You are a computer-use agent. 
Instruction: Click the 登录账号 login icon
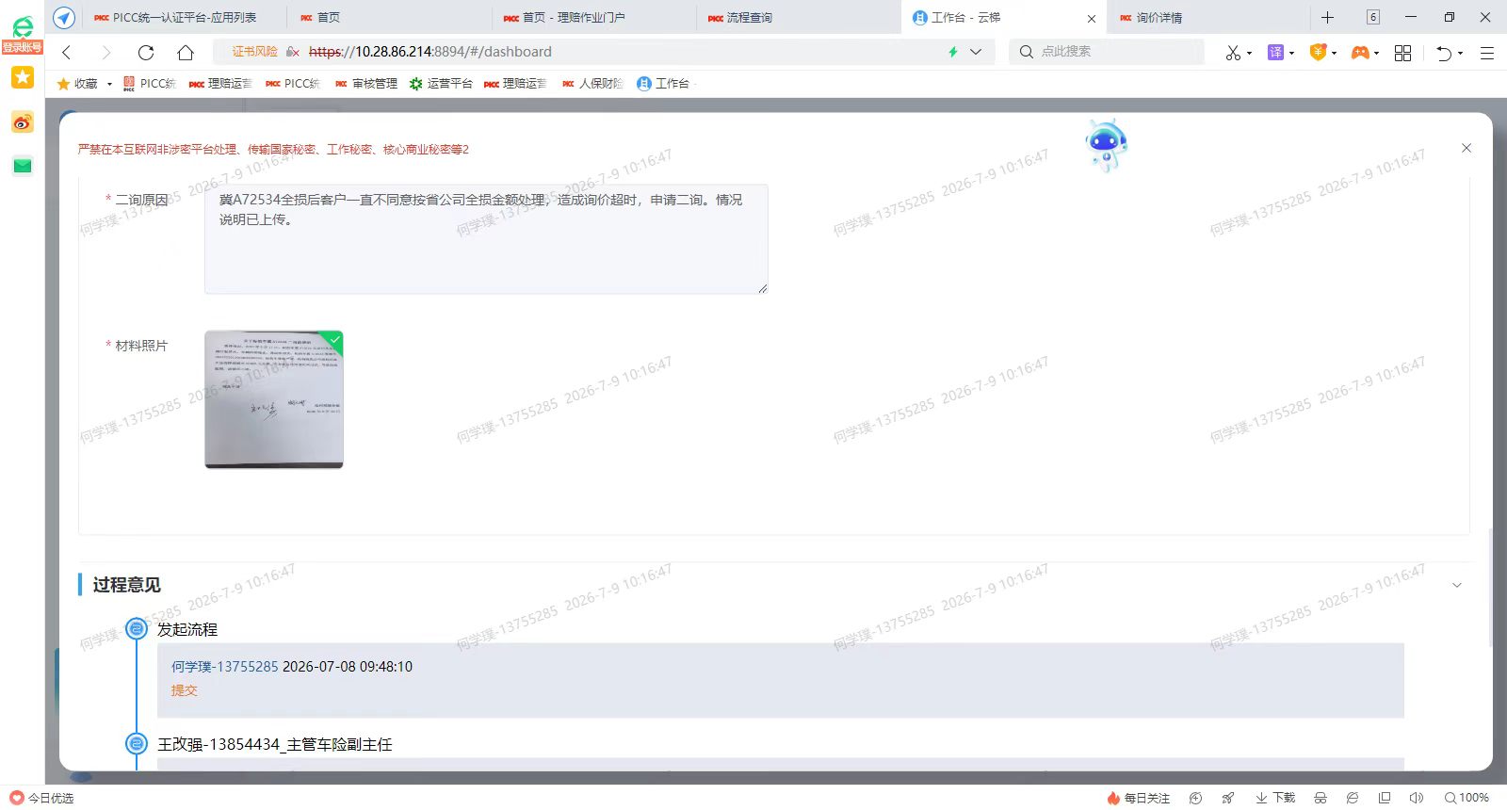tap(23, 34)
